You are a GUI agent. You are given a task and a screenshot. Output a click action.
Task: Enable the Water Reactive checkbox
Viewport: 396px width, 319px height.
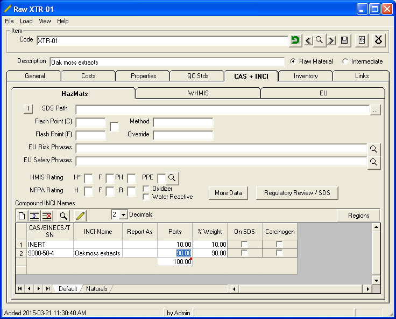(146, 197)
